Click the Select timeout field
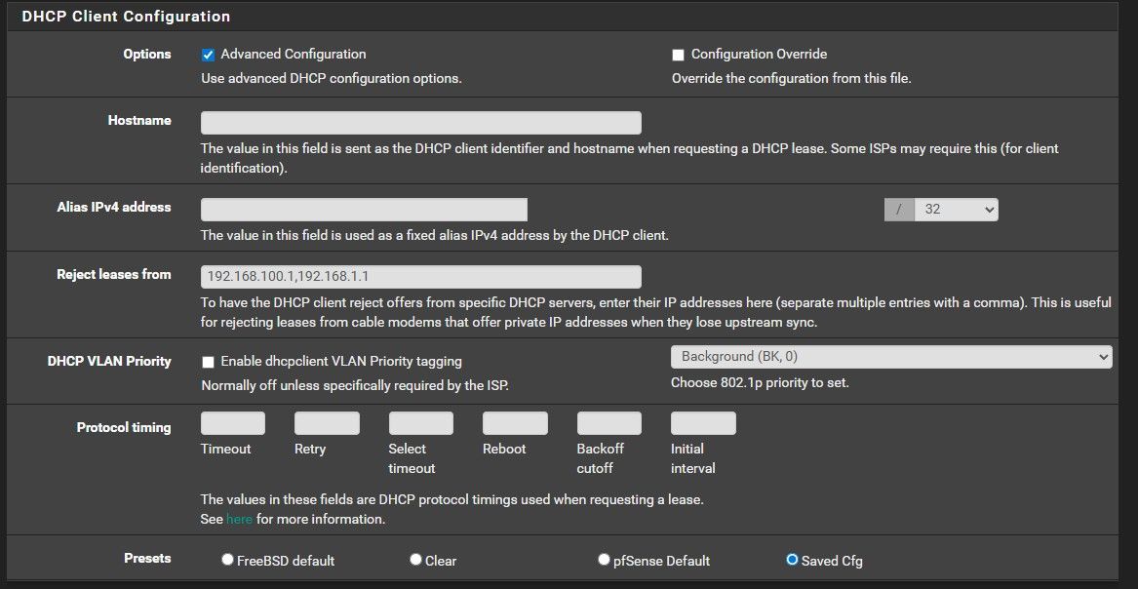The height and width of the screenshot is (589, 1138). (421, 423)
